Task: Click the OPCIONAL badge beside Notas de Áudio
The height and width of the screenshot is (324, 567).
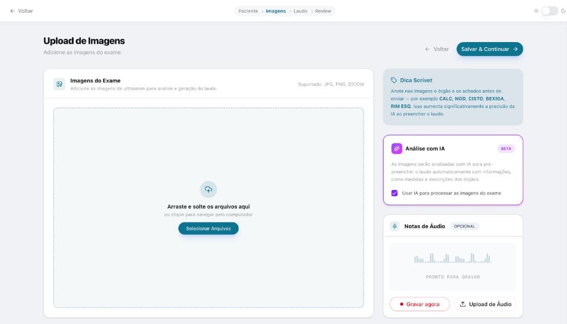Action: (x=465, y=227)
